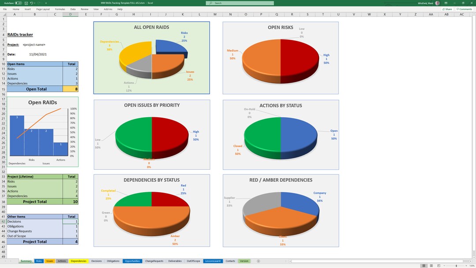Open the Data ribbon tab
The width and height of the screenshot is (476, 268).
[x=72, y=9]
